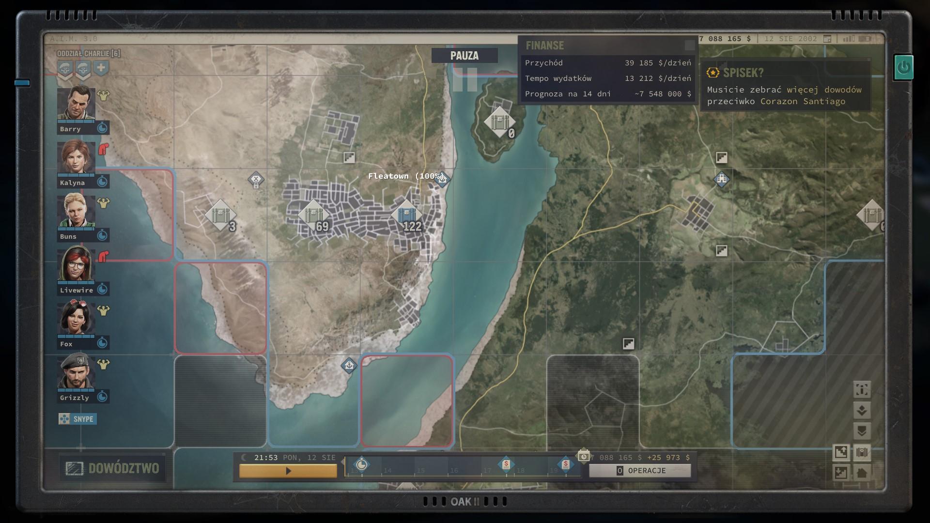Click Buns' flexing status icon
Screen dimensions: 930x523
[x=103, y=203]
